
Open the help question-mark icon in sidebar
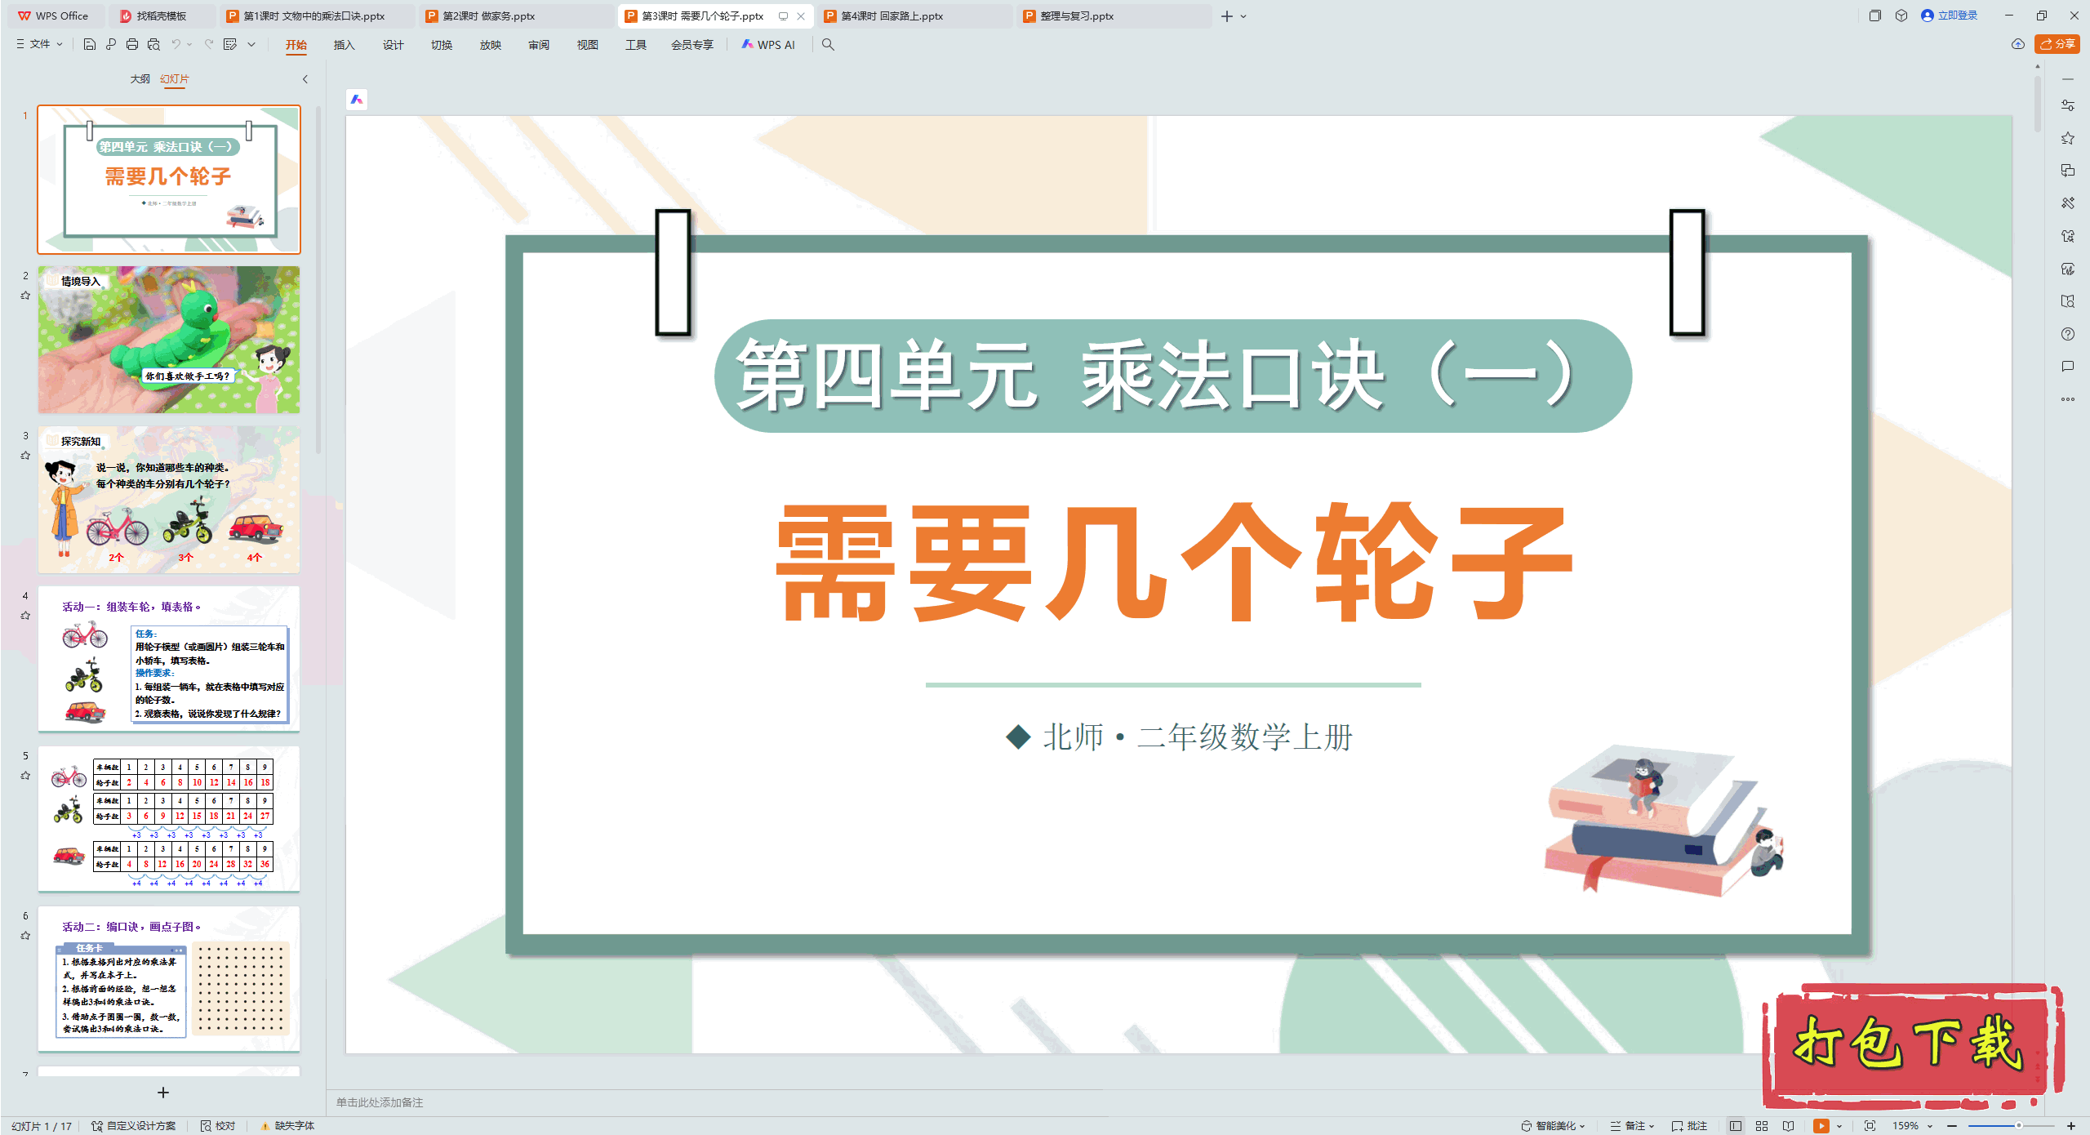pyautogui.click(x=2067, y=334)
